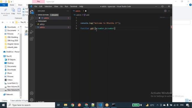The width and height of the screenshot is (192, 108).
Task: Click the add symbol in breadcrumb
Action: (x=86, y=15)
